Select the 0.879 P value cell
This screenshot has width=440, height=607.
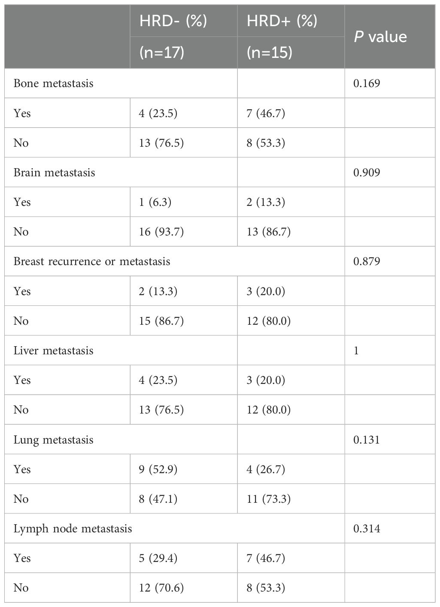pos(367,261)
